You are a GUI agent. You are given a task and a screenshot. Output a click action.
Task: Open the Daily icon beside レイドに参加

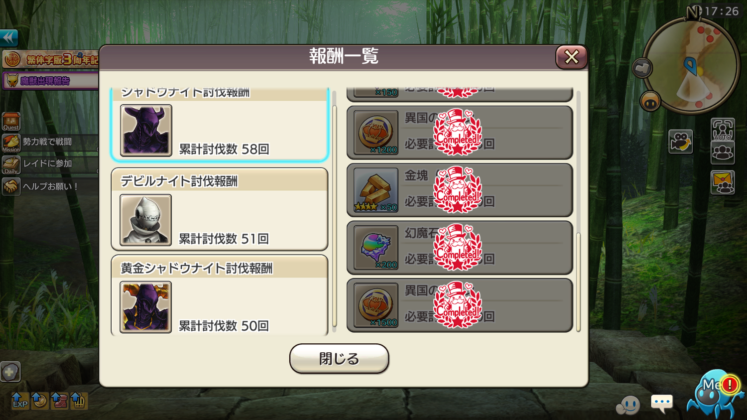click(x=11, y=165)
